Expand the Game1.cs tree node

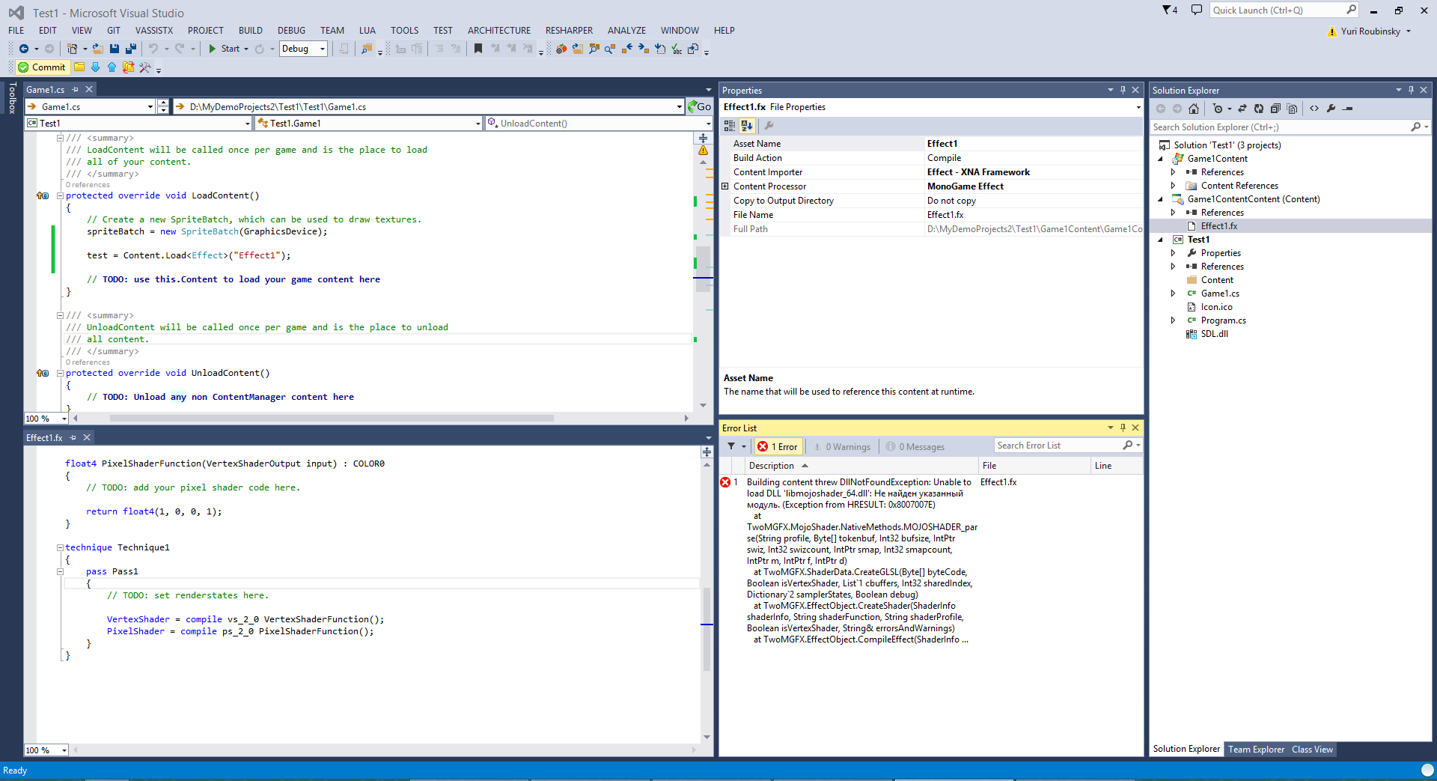click(1174, 294)
